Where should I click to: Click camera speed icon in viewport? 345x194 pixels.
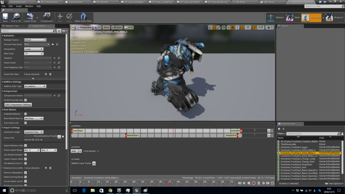coord(269,28)
